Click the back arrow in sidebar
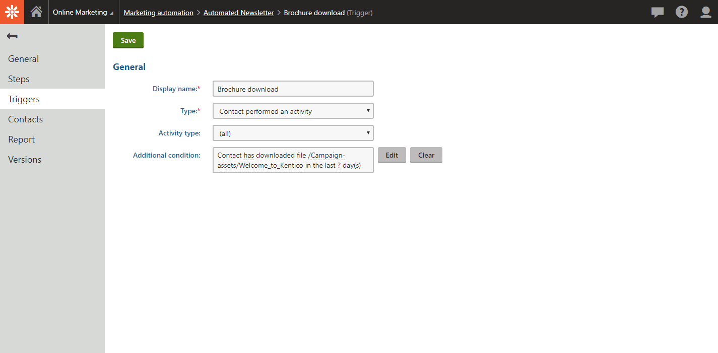Image resolution: width=718 pixels, height=353 pixels. coord(12,36)
